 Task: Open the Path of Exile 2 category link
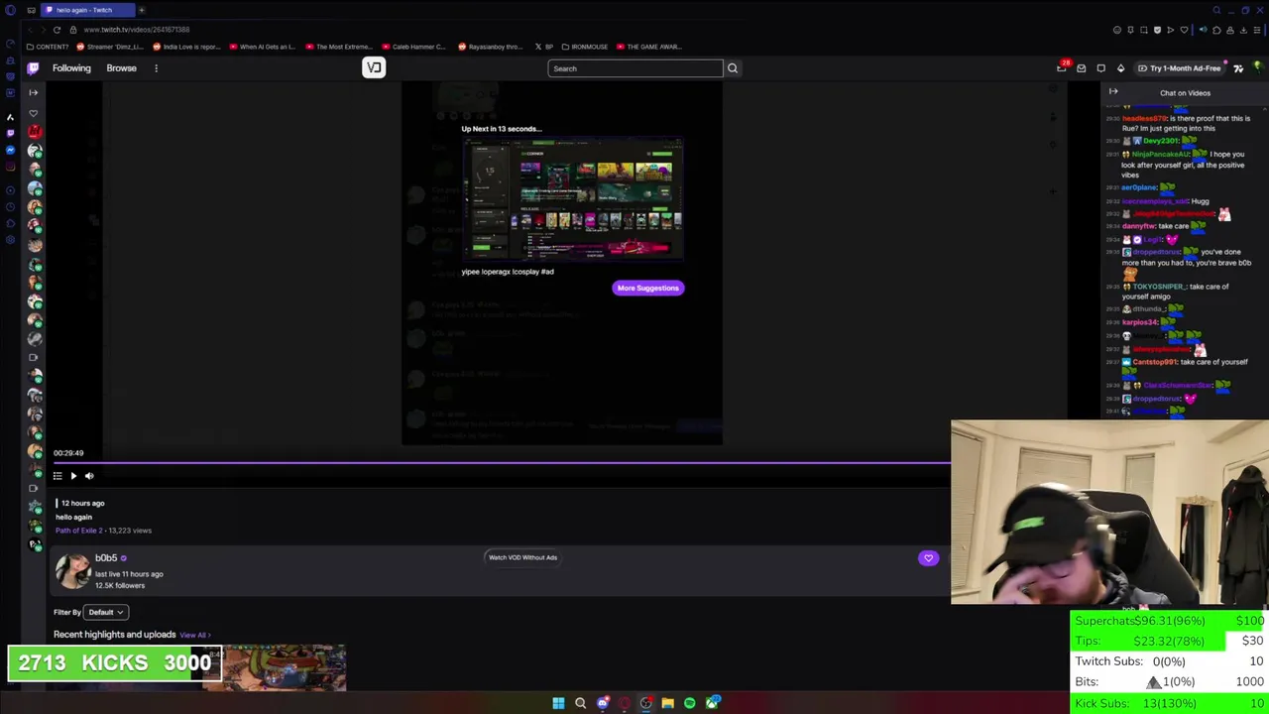pyautogui.click(x=78, y=531)
